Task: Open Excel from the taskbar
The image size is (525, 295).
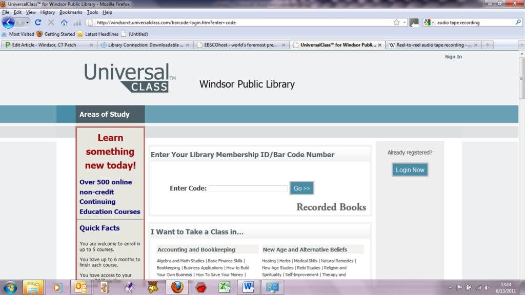Action: point(225,287)
